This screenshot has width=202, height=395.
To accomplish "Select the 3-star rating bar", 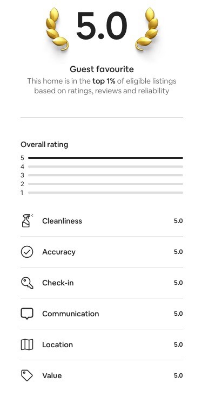I will tap(105, 175).
